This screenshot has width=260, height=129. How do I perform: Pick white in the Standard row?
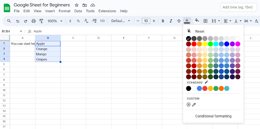point(194,88)
